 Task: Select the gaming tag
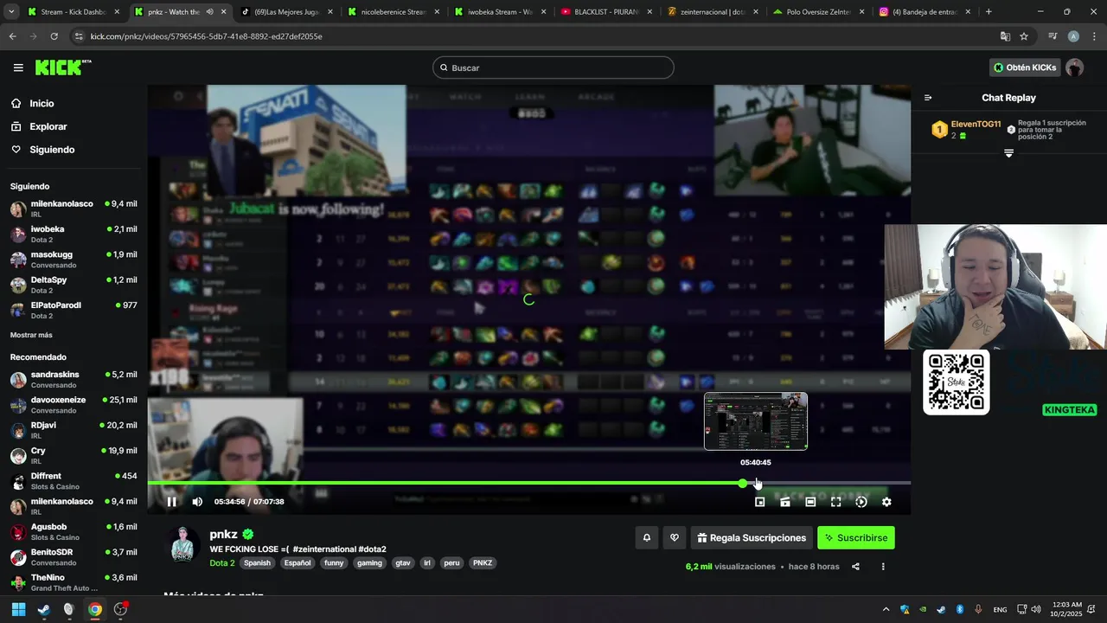click(x=369, y=562)
